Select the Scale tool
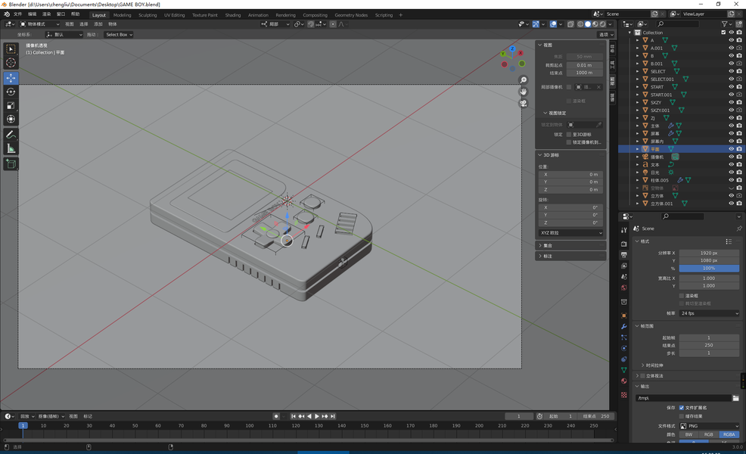This screenshot has width=746, height=454. point(11,106)
